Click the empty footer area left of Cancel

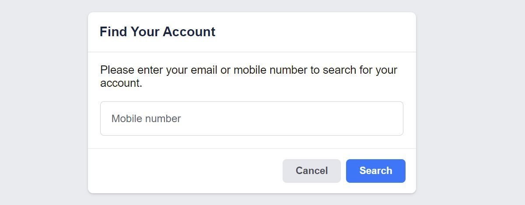pyautogui.click(x=184, y=171)
